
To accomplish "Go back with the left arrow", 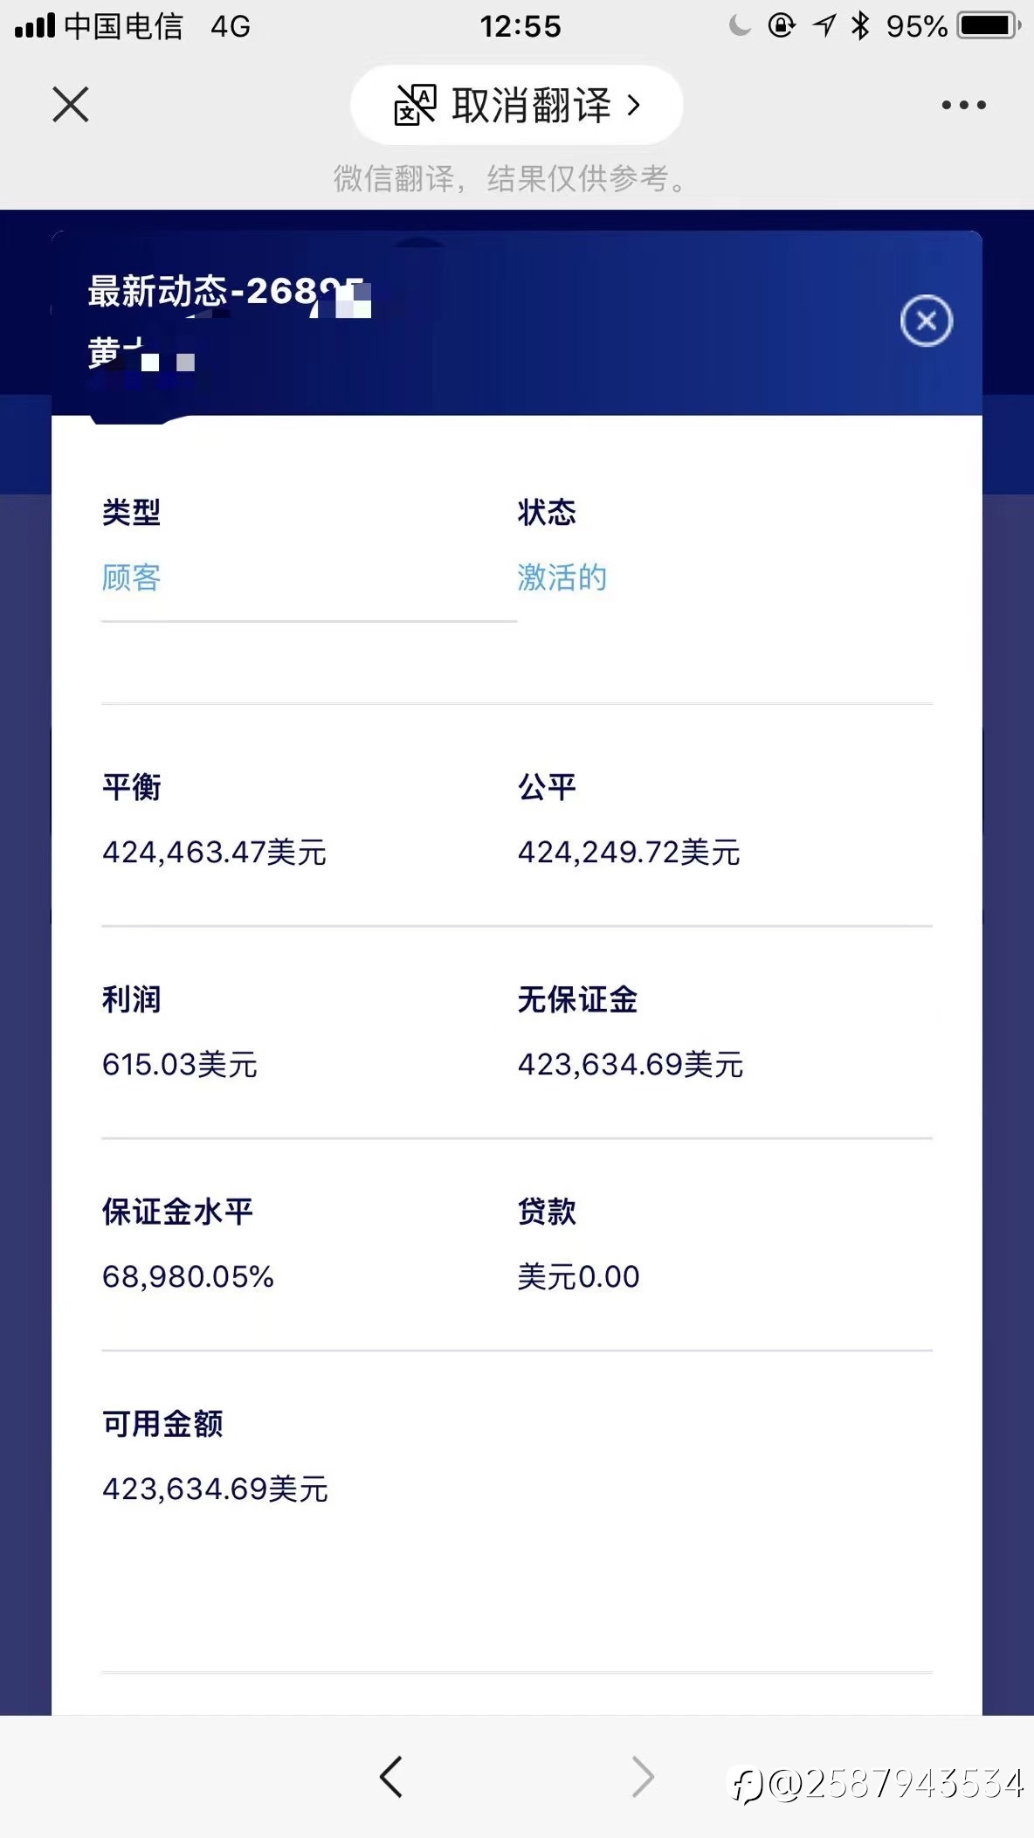I will click(x=391, y=1777).
